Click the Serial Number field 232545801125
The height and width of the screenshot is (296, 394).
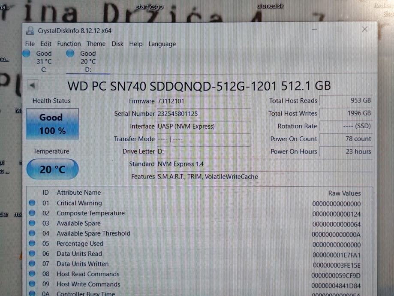point(203,114)
